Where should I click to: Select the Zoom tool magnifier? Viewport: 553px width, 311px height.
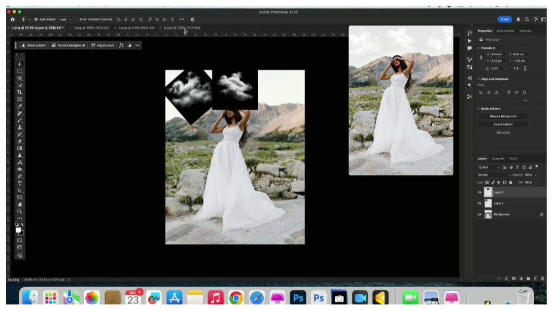pyautogui.click(x=20, y=211)
